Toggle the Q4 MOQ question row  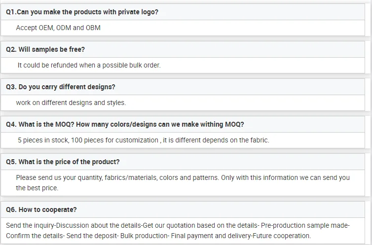coord(125,124)
